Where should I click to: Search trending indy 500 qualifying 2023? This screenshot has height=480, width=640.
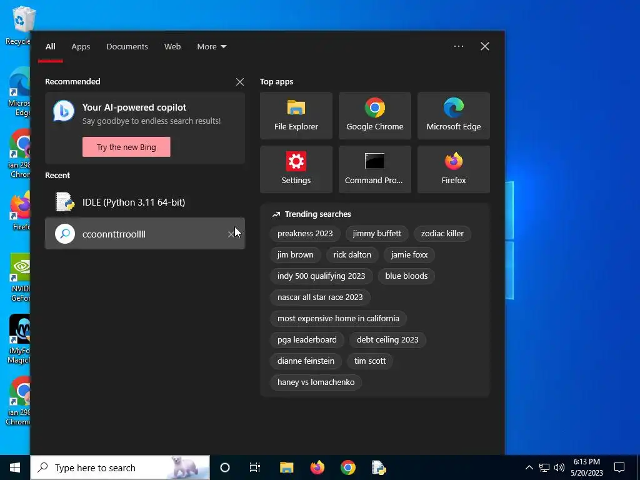click(x=321, y=276)
